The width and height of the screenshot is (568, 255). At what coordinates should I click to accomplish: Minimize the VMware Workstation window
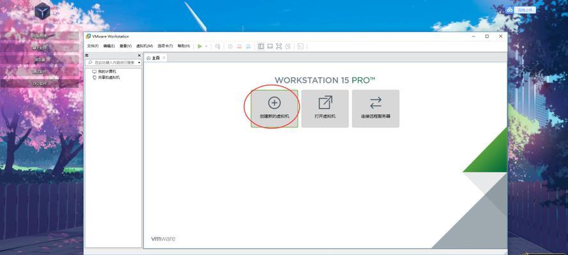coord(474,36)
